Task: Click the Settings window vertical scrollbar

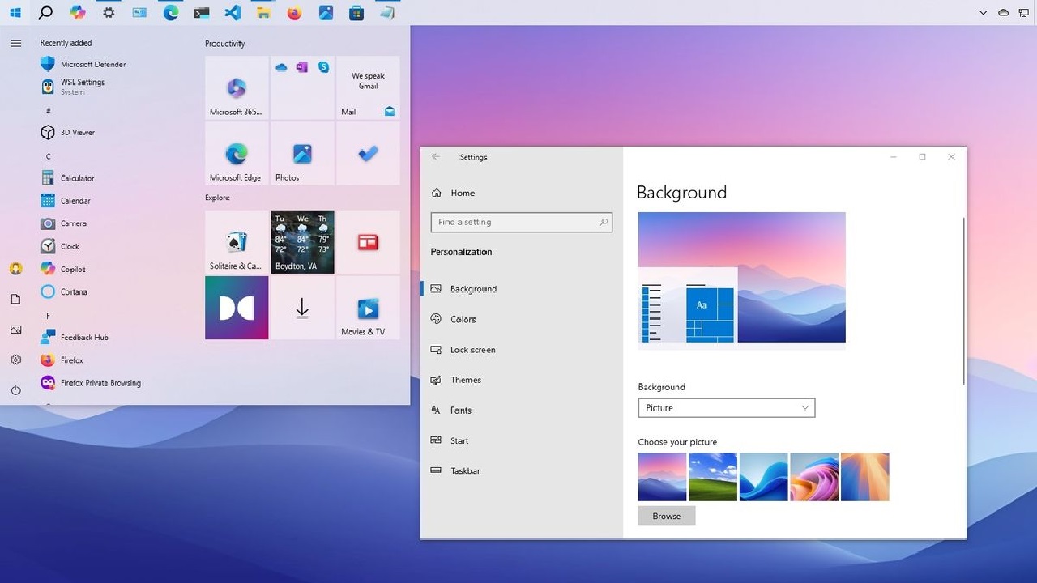Action: (x=963, y=300)
